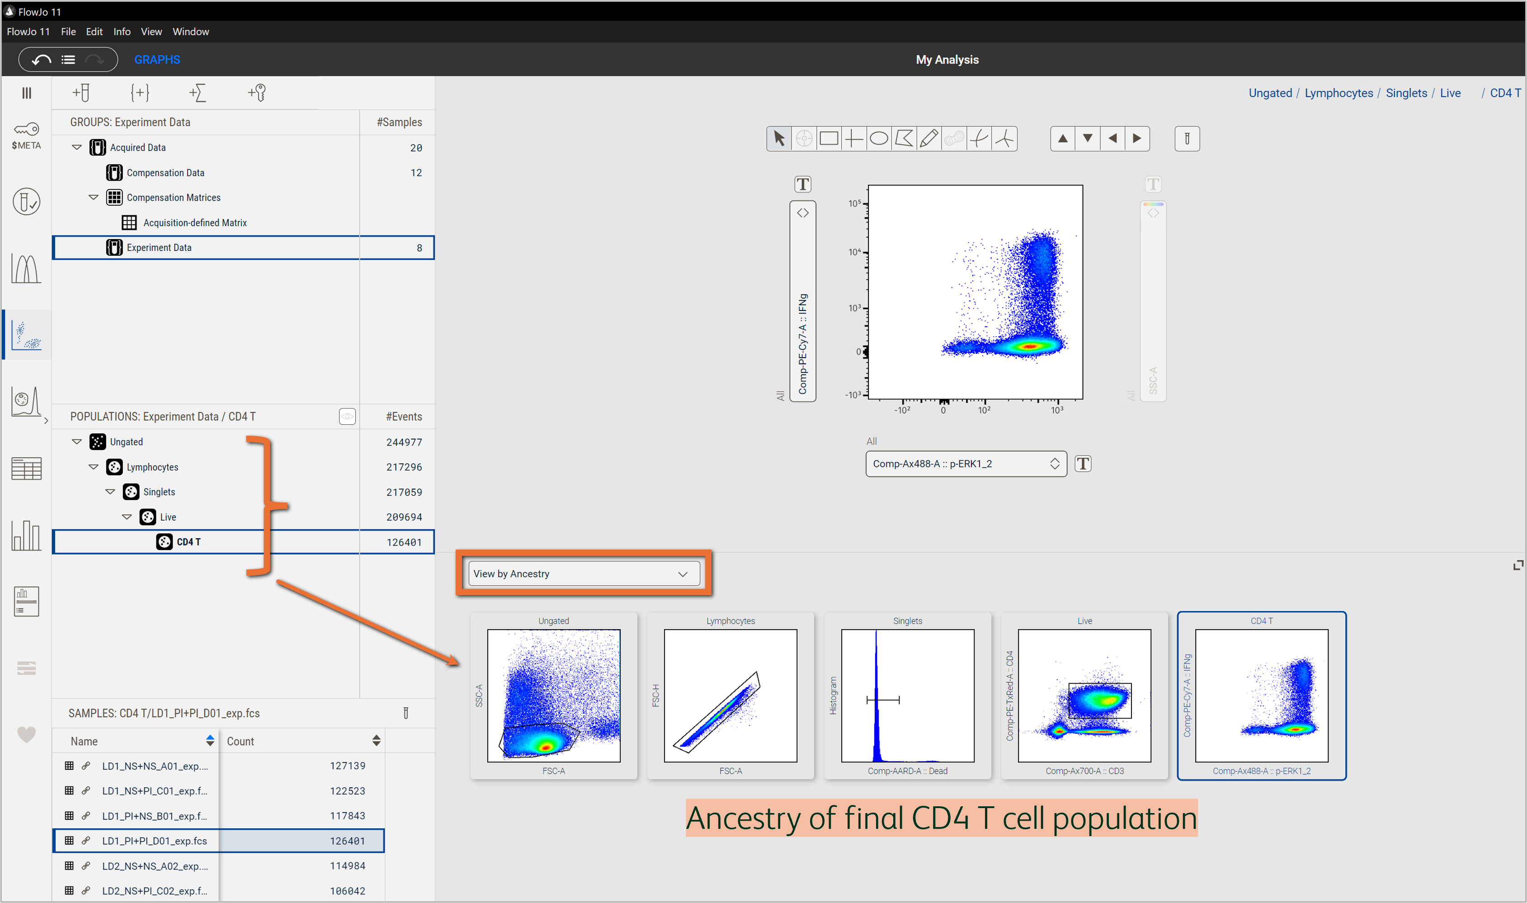1527x903 pixels.
Task: Click the Lymphocytes breadcrumb link
Action: point(1338,93)
